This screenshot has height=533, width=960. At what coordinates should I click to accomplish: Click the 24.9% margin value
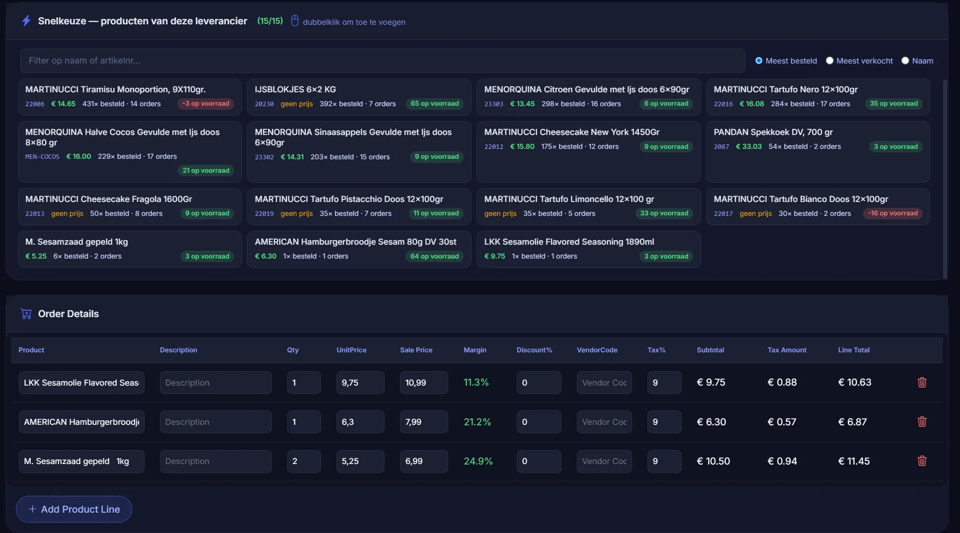coord(478,461)
